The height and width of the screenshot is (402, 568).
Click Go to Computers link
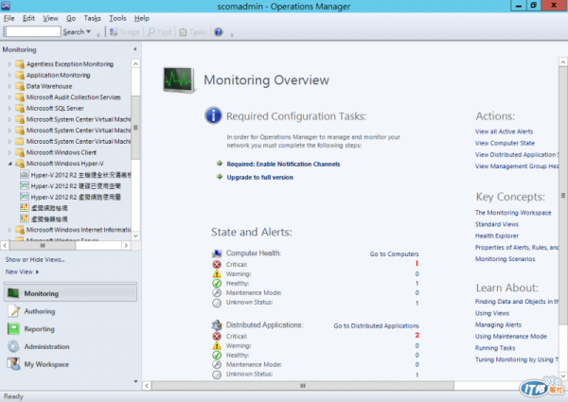coord(394,254)
